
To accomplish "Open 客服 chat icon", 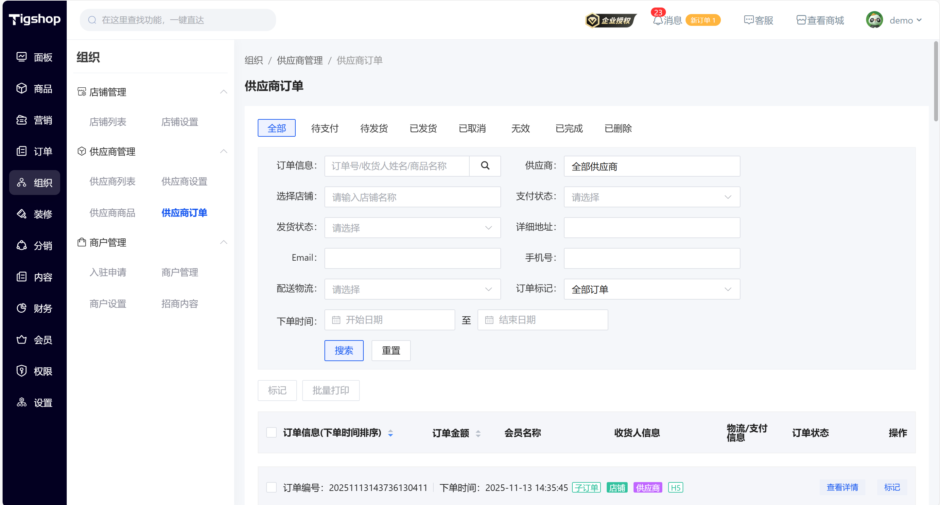I will (x=748, y=20).
